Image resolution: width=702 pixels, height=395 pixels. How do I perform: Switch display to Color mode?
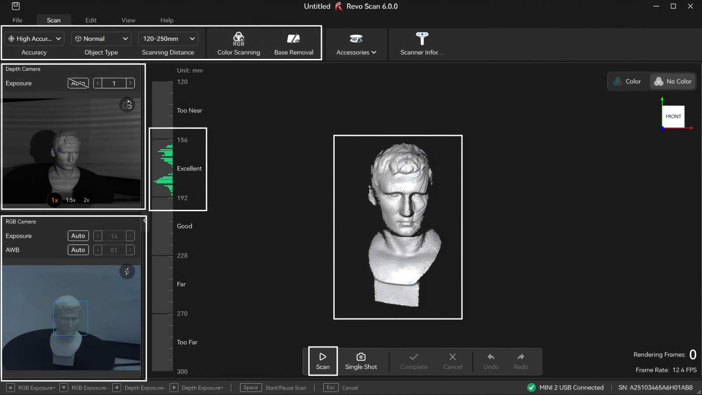[628, 81]
